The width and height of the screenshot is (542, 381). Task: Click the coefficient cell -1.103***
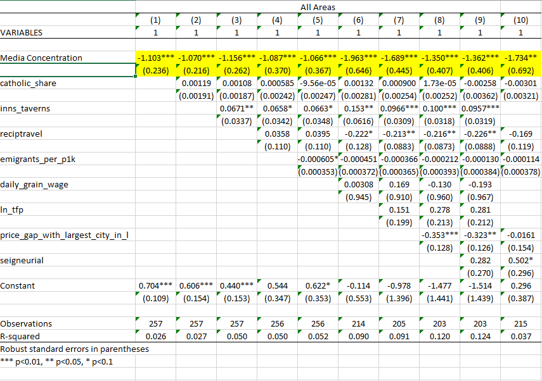point(155,58)
